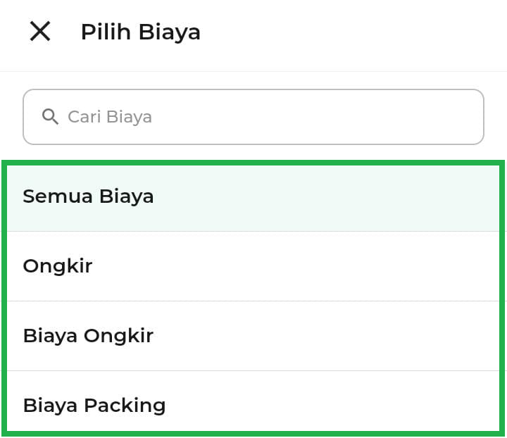The width and height of the screenshot is (507, 438).
Task: Close the Pilih Biaya dialog
Action: [x=40, y=32]
